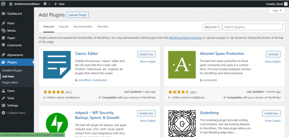The width and height of the screenshot is (289, 137).
Task: Open the Akismet green A logo thumbnail
Action: tap(182, 65)
